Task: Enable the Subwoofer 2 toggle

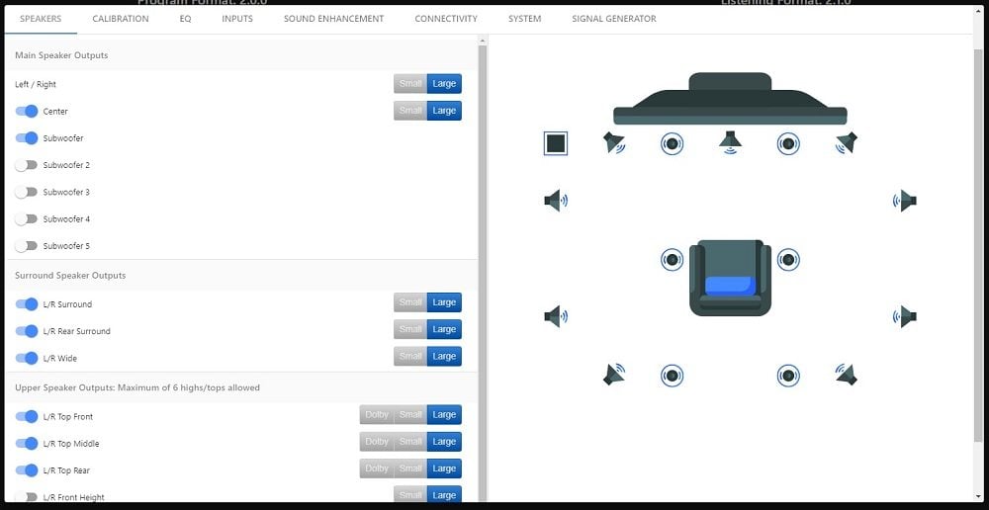Action: pos(27,165)
